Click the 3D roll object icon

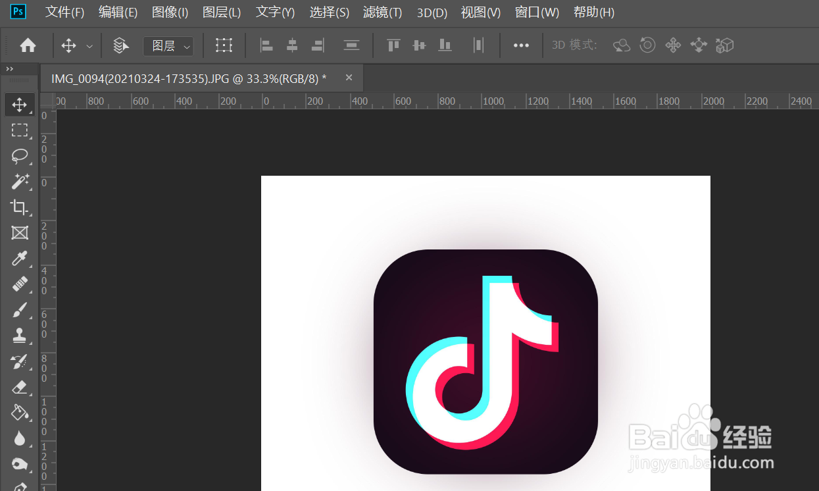pos(647,45)
